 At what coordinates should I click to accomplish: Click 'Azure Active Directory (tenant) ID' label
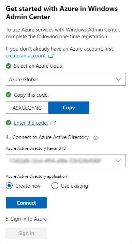(36, 148)
